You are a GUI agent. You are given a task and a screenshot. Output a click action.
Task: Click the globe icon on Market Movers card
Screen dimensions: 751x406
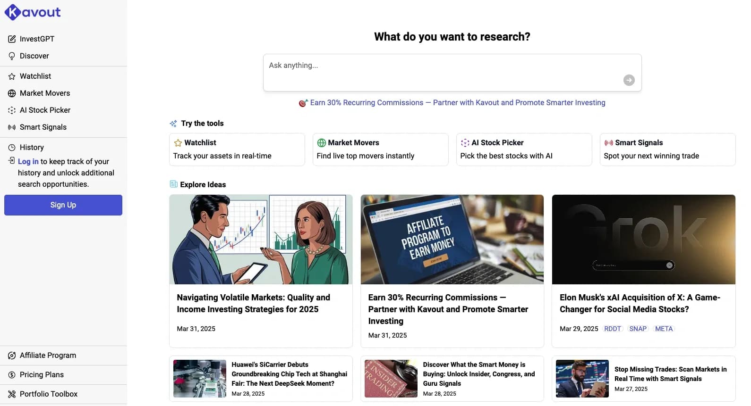pyautogui.click(x=322, y=143)
